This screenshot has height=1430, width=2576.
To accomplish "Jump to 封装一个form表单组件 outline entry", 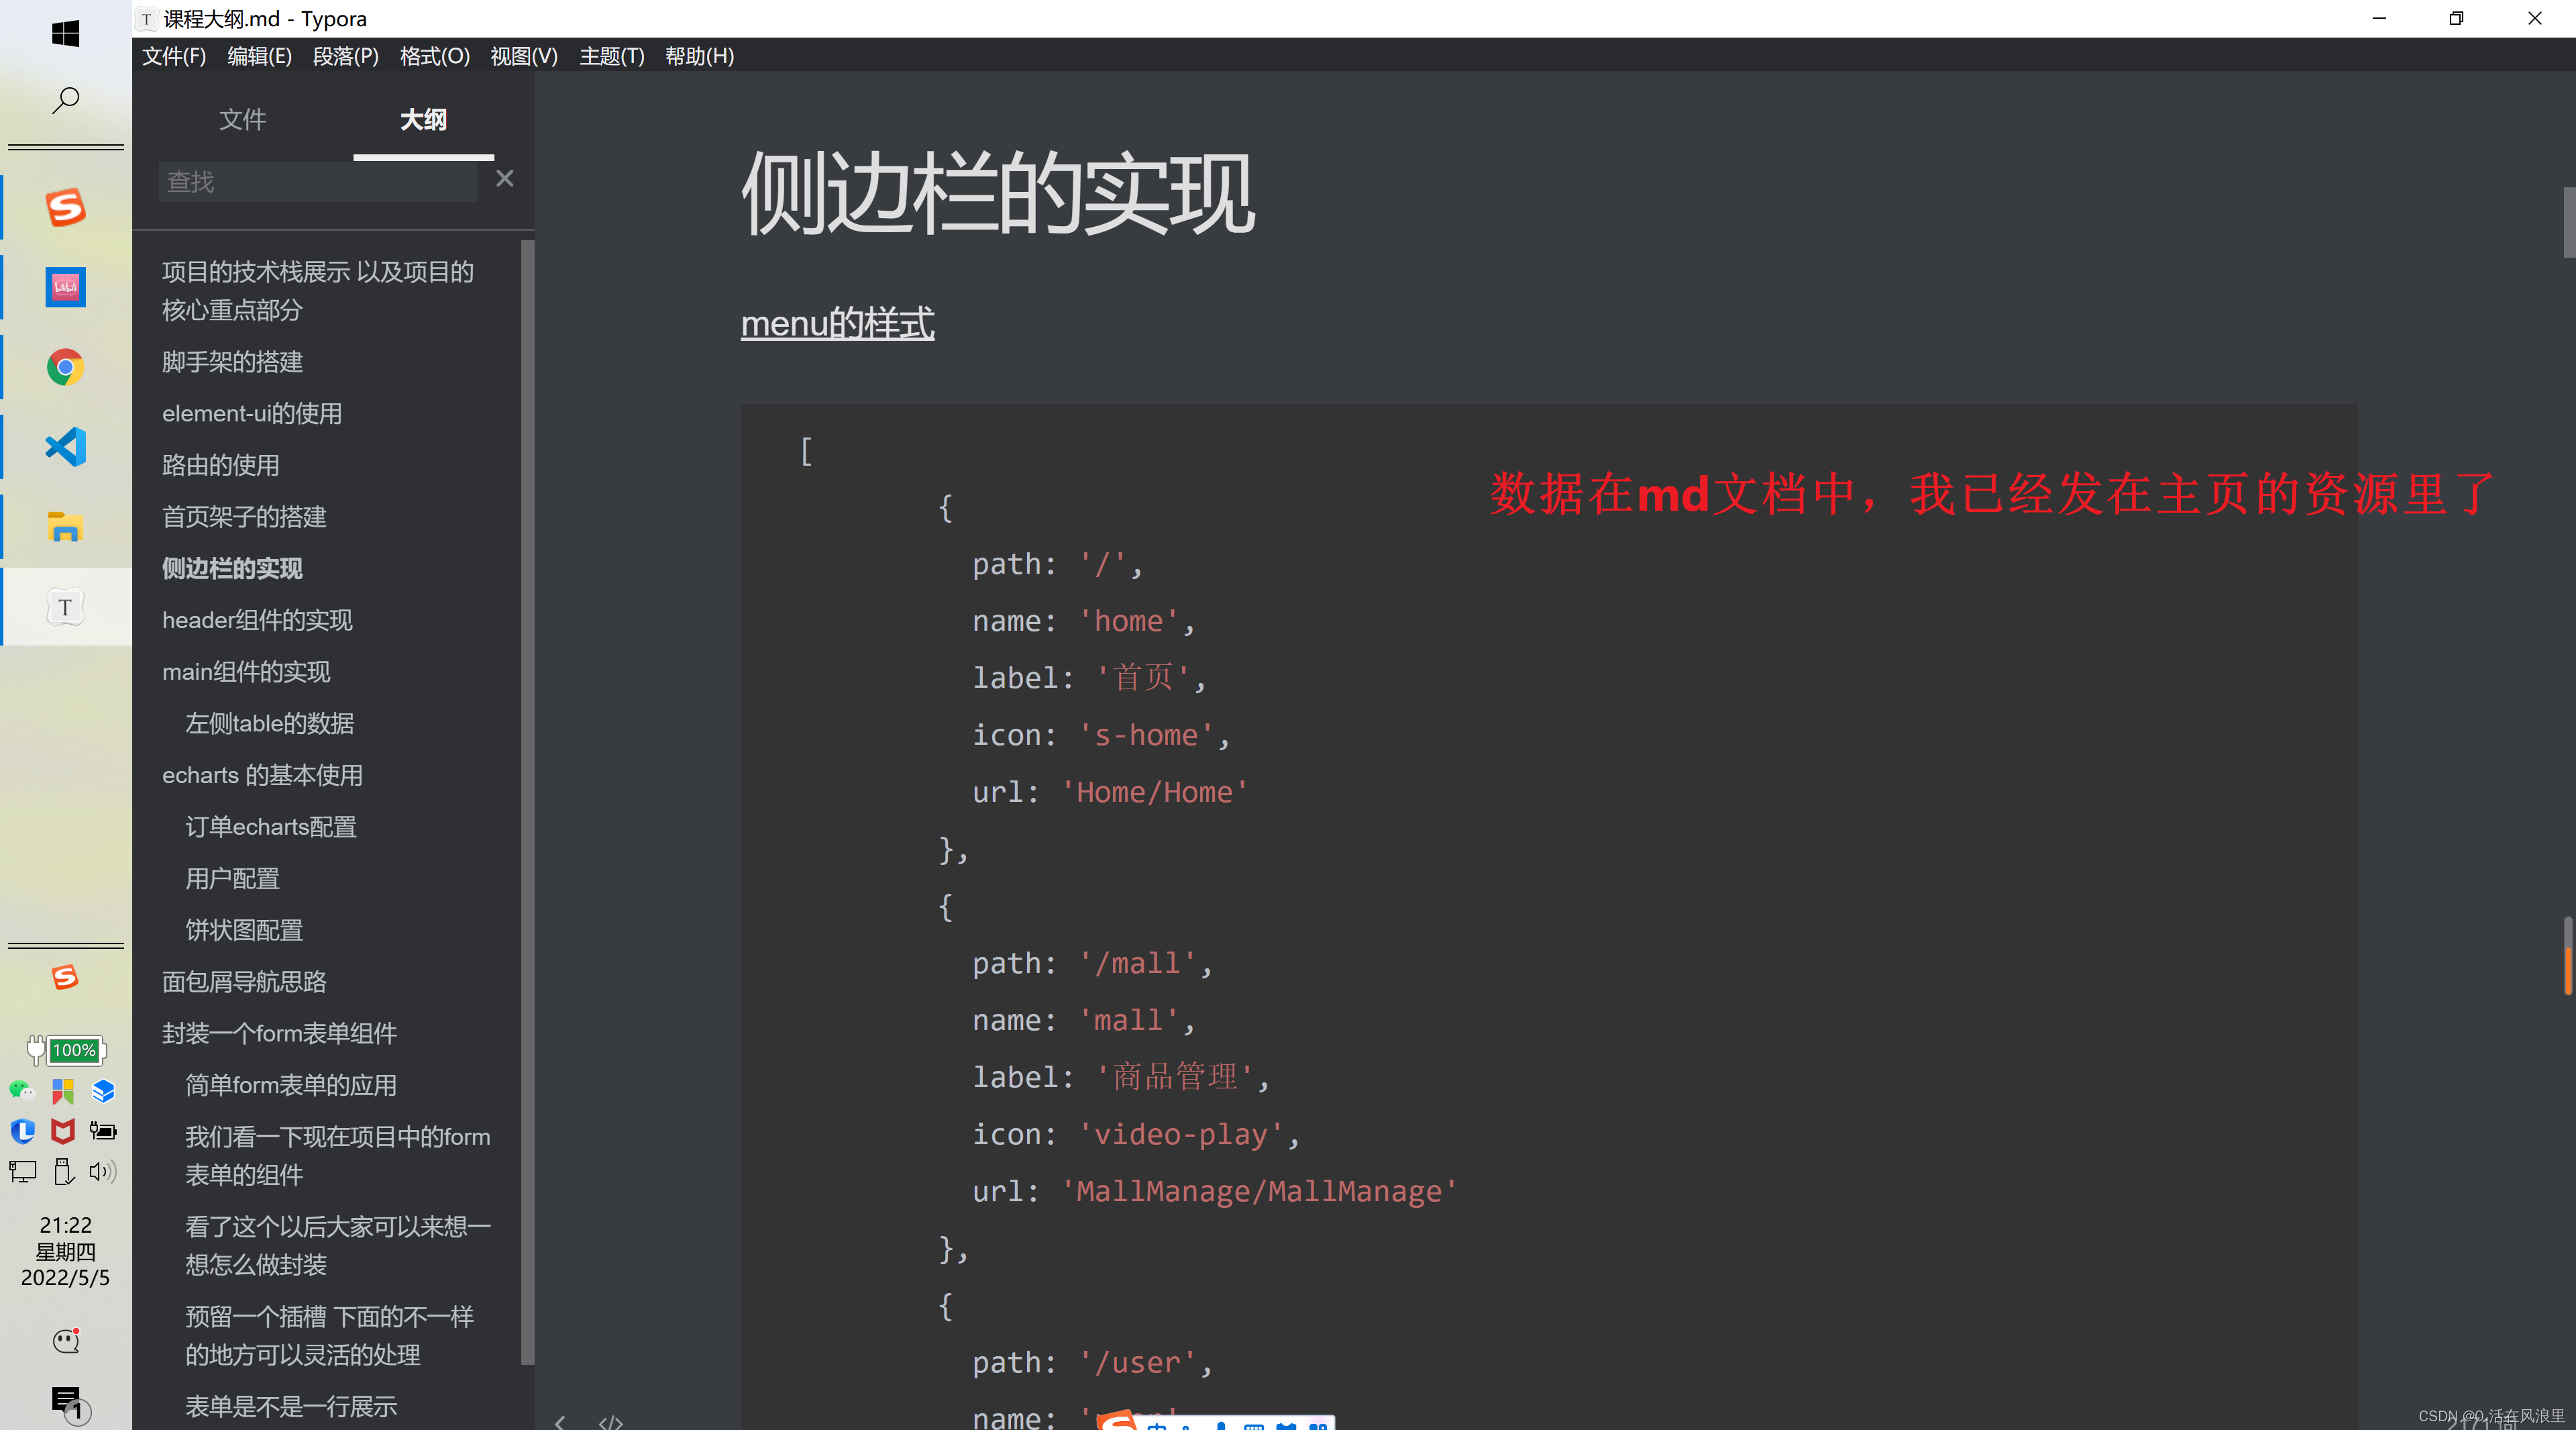I will 280,1033.
